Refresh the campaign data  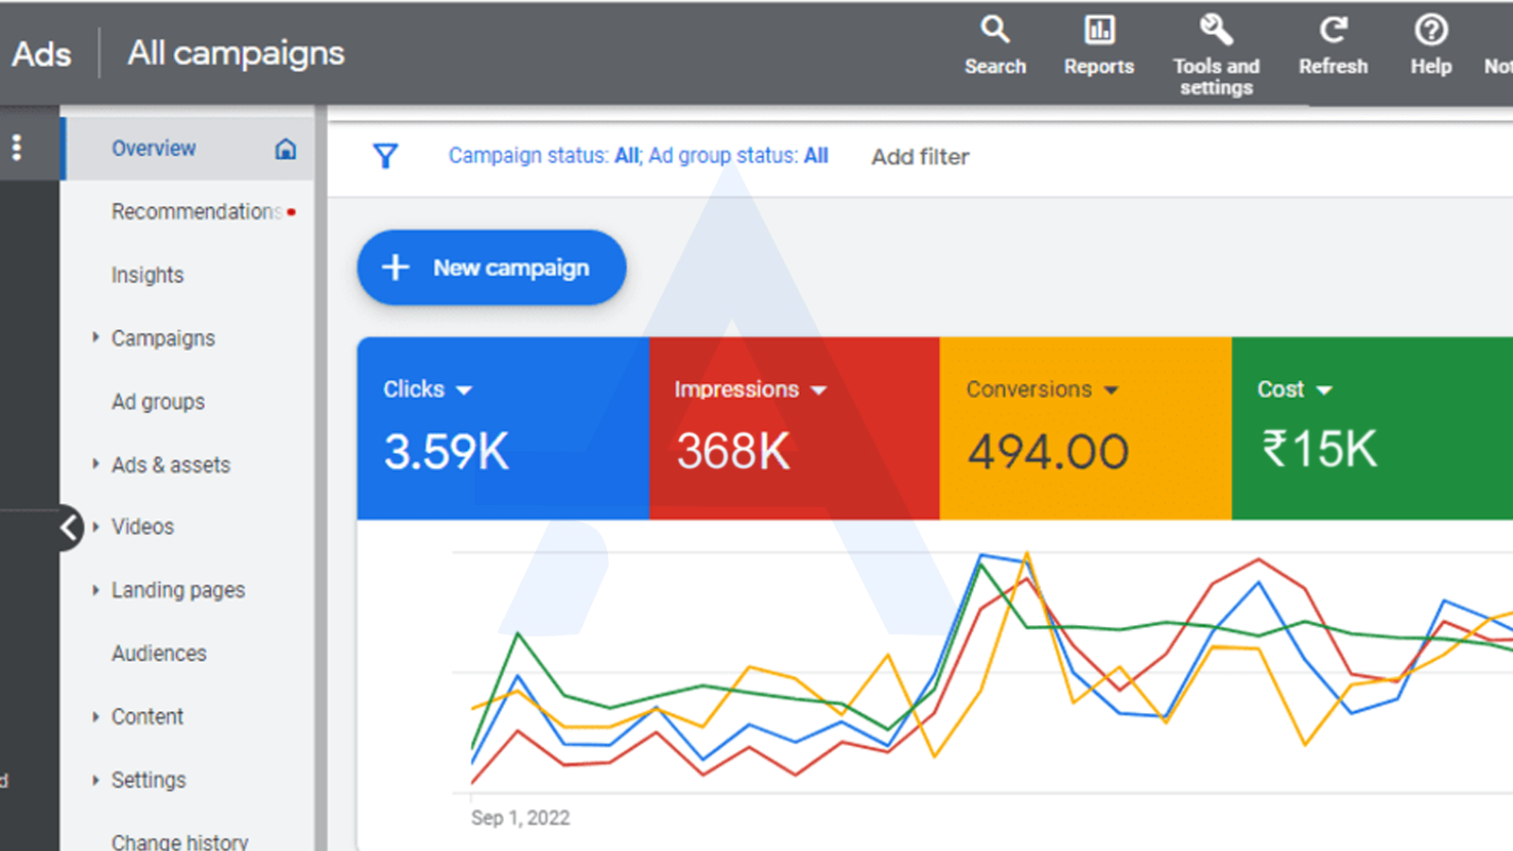pos(1332,45)
